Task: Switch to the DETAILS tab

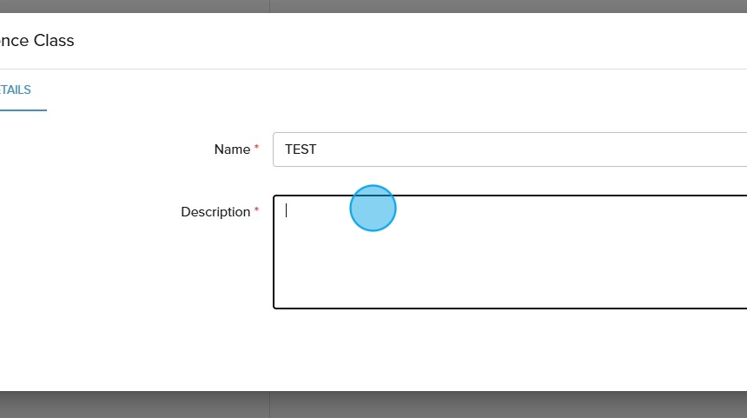Action: [x=16, y=90]
